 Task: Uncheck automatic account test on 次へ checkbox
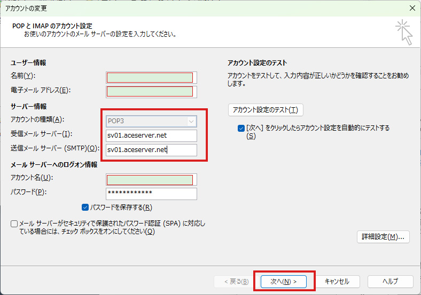[241, 128]
